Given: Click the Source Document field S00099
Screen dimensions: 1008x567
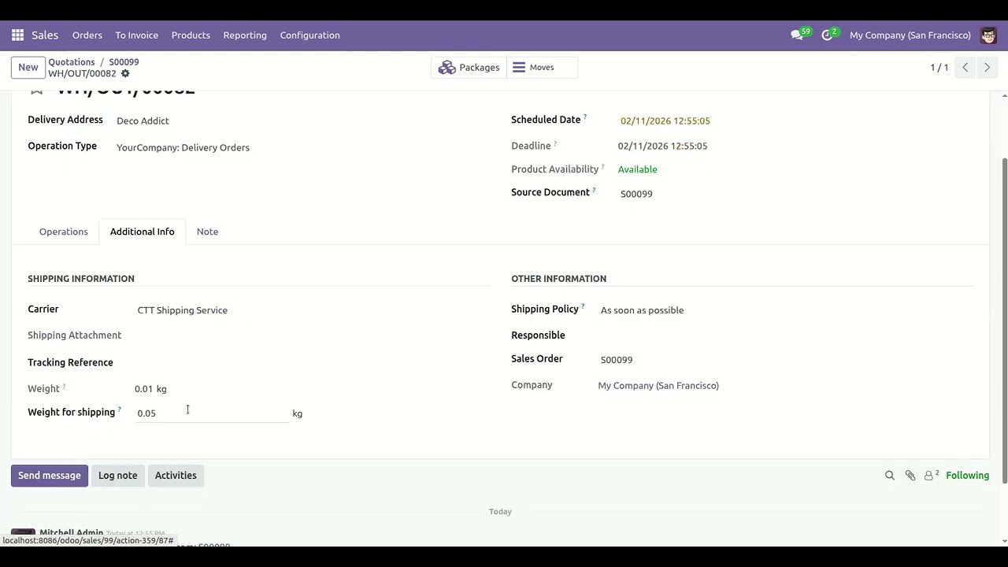Looking at the screenshot, I should pos(636,194).
